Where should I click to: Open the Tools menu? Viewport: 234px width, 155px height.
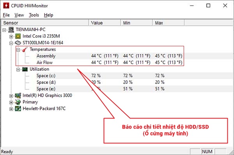34,15
